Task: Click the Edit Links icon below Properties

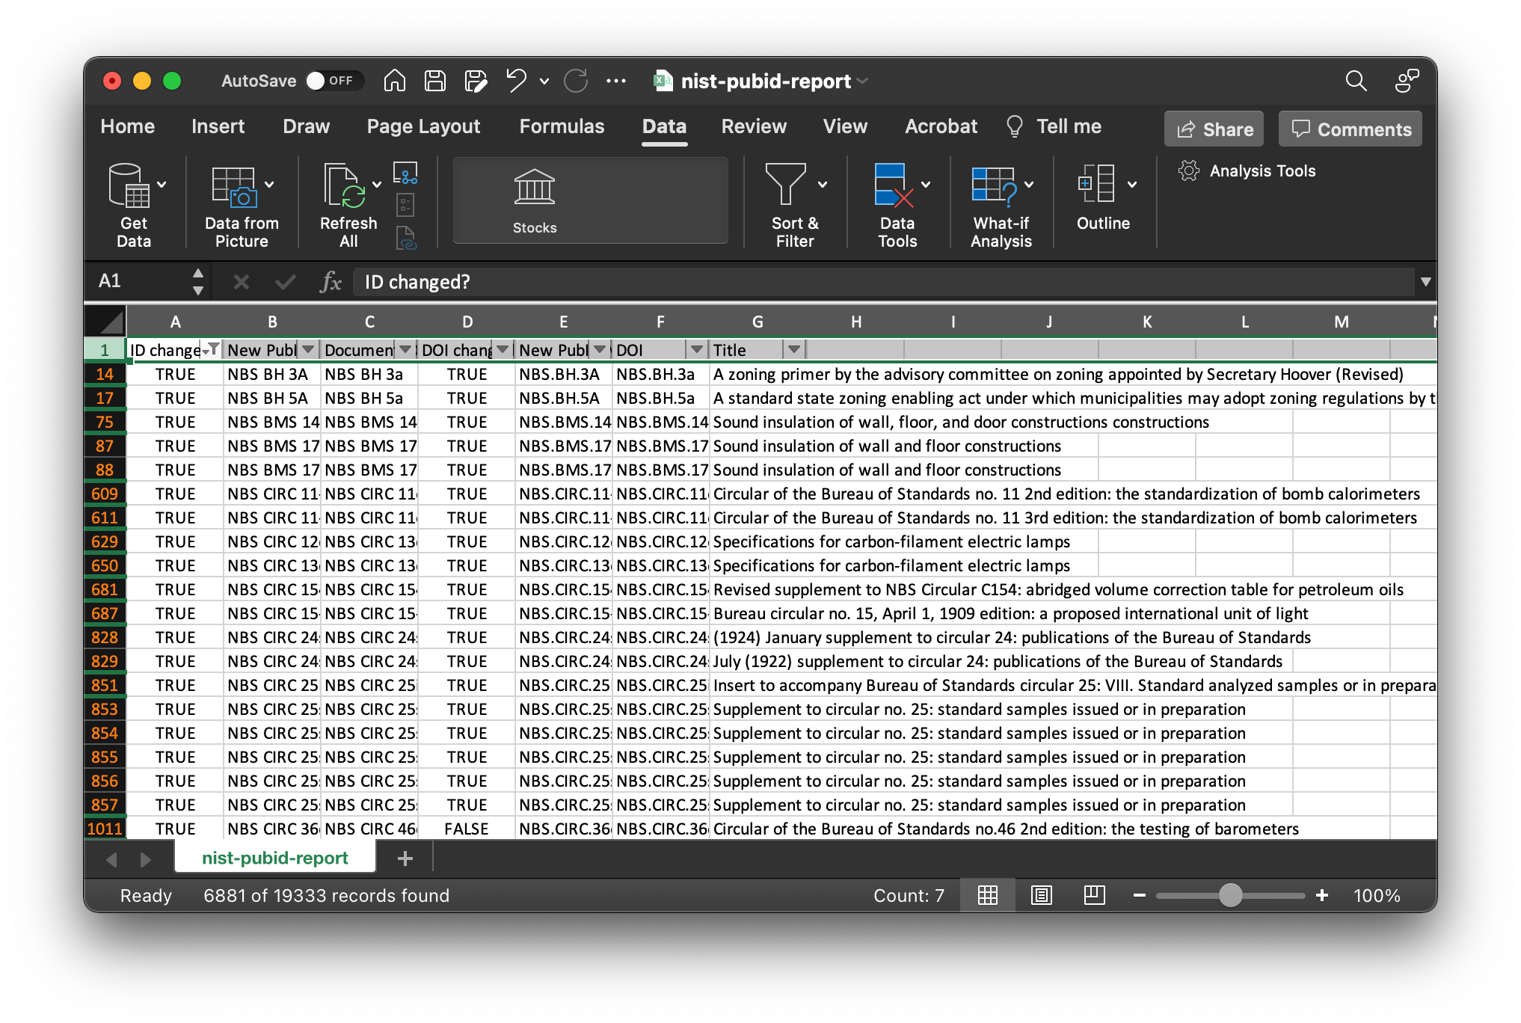Action: (405, 238)
